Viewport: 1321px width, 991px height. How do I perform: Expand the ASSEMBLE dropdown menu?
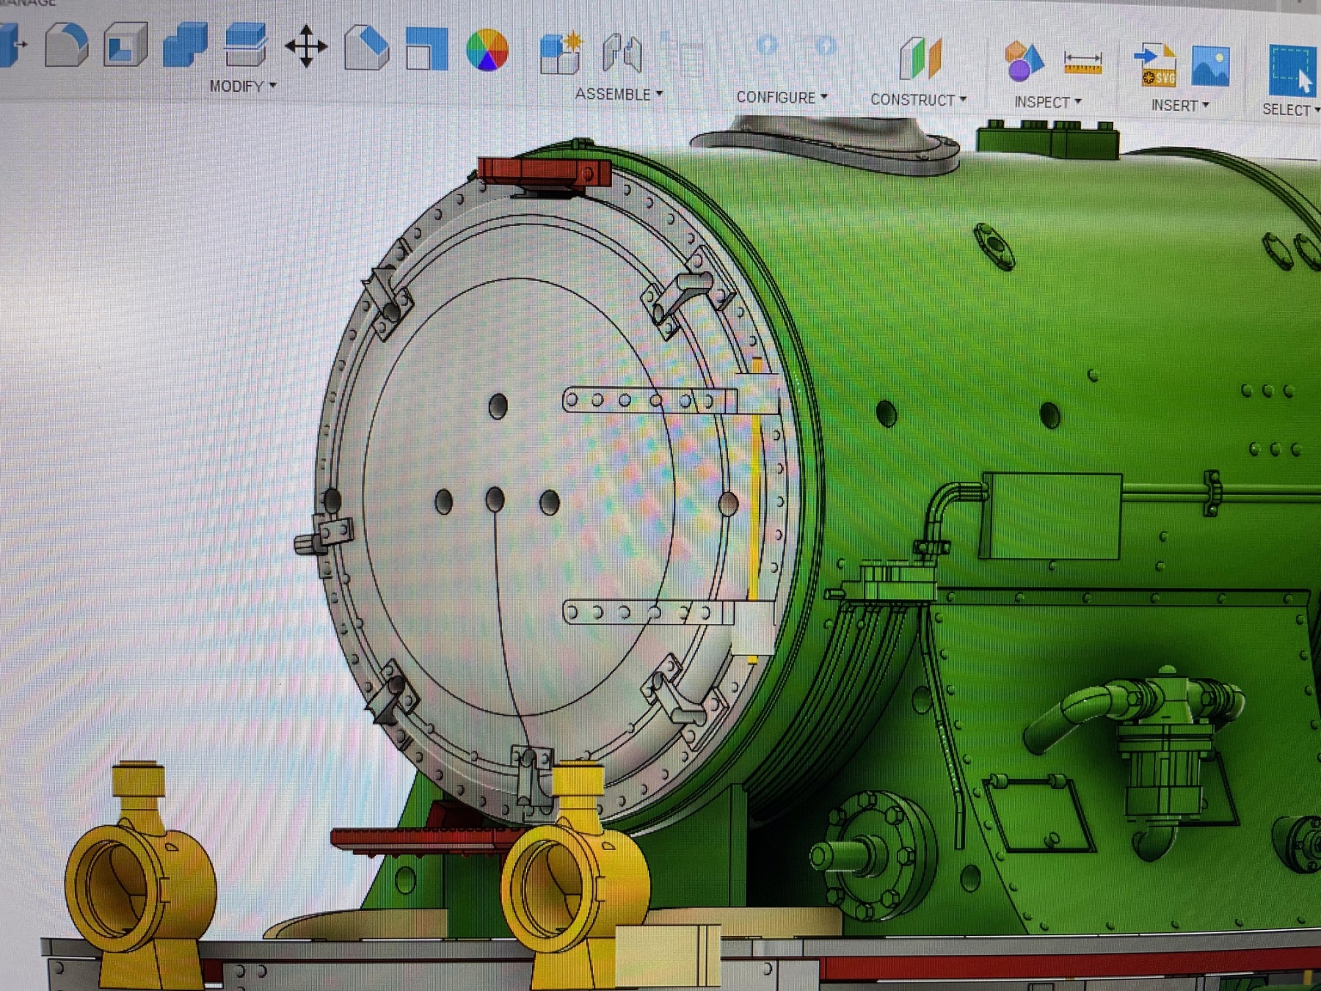tap(619, 94)
